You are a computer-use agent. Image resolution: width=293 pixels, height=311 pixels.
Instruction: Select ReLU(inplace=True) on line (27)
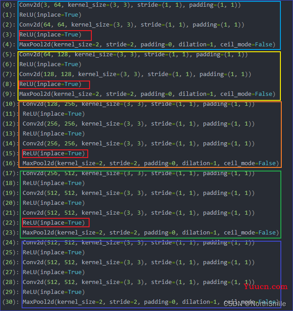coord(54,272)
